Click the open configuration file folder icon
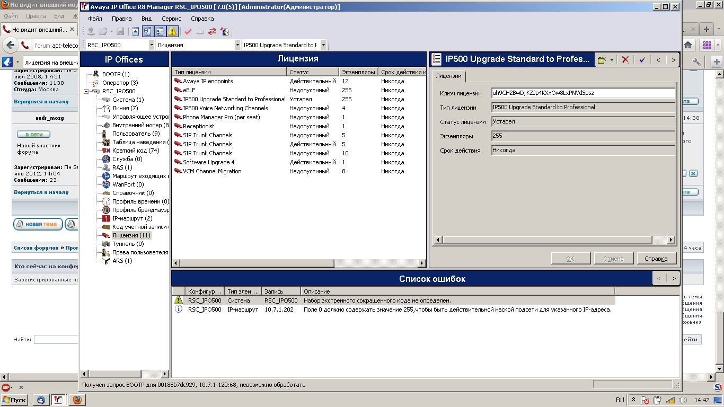 (103, 31)
